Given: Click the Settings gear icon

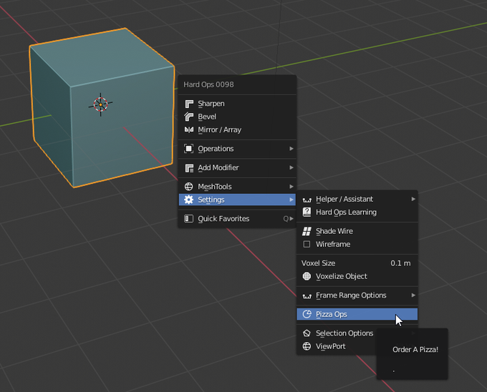Looking at the screenshot, I should click(189, 200).
